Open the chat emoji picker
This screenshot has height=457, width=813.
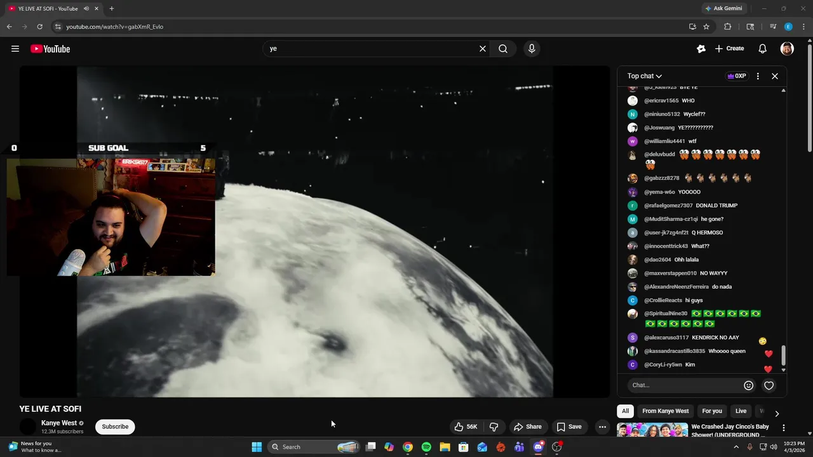[748, 385]
